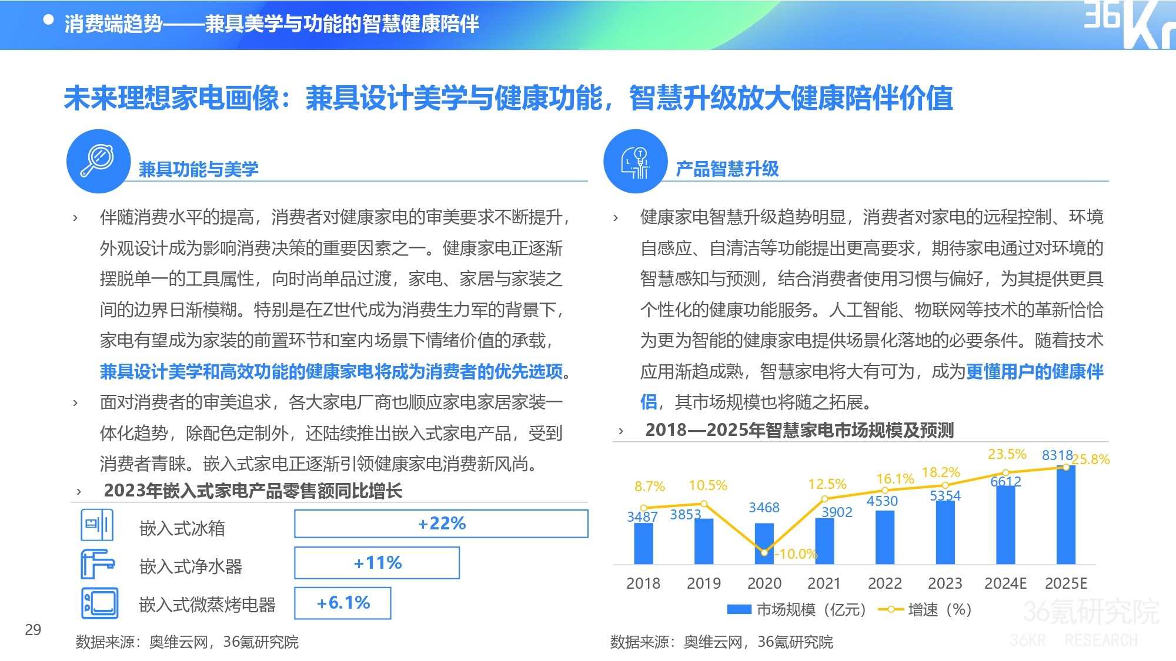1176x661 pixels.
Task: Click the 2024E bar labeled 6612
Action: pos(1005,525)
